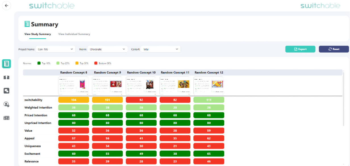Open the Summary icon in the sidebar
The height and width of the screenshot is (166, 350).
tap(6, 64)
